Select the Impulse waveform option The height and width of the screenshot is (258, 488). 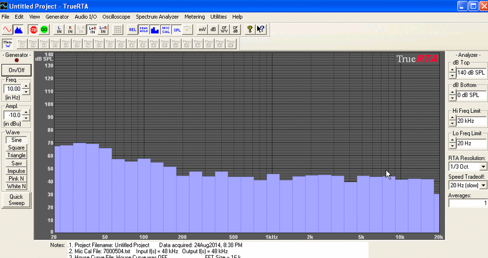pyautogui.click(x=17, y=171)
